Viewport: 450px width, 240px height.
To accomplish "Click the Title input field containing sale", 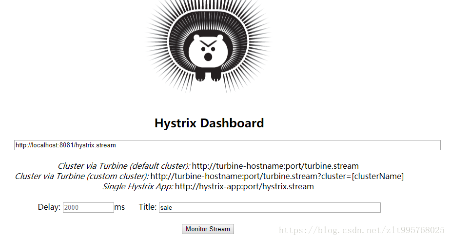I will pyautogui.click(x=270, y=207).
